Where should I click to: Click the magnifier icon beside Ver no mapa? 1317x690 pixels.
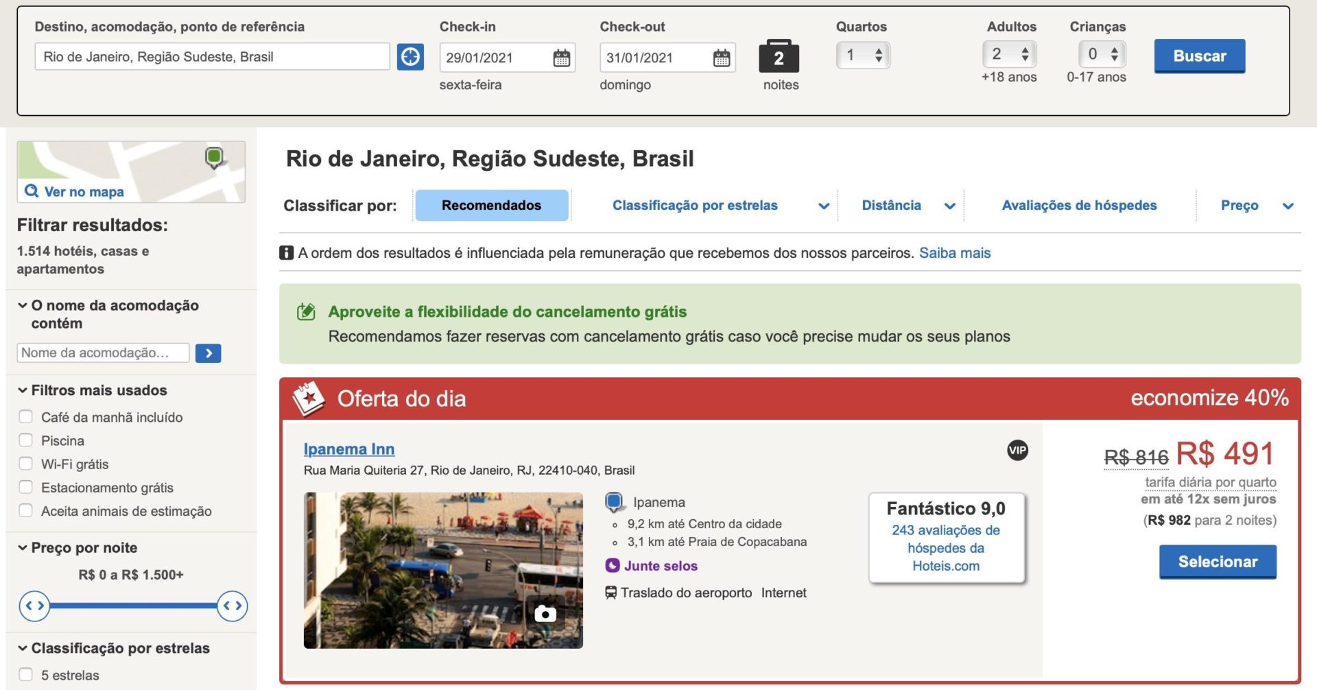(x=32, y=191)
